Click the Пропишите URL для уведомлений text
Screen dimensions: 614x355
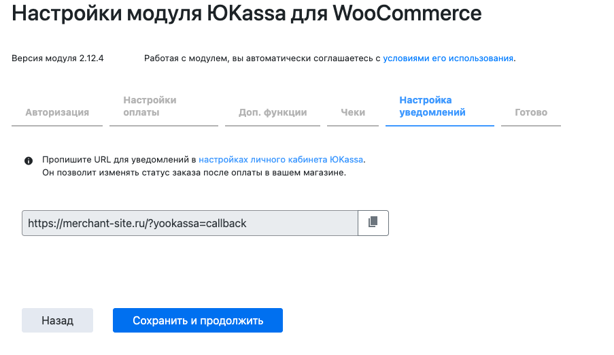pyautogui.click(x=119, y=160)
